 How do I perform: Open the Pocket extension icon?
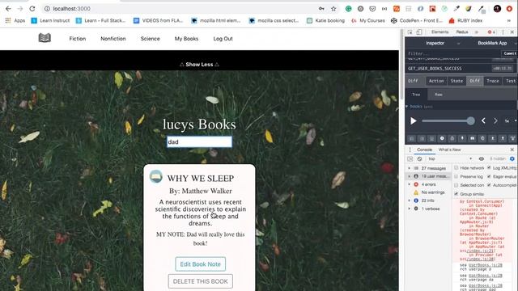tap(372, 9)
